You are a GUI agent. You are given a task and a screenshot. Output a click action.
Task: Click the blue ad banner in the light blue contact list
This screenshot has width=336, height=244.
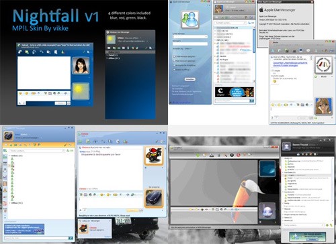point(24,229)
